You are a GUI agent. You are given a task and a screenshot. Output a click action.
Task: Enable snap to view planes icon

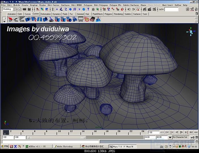coord(118,9)
